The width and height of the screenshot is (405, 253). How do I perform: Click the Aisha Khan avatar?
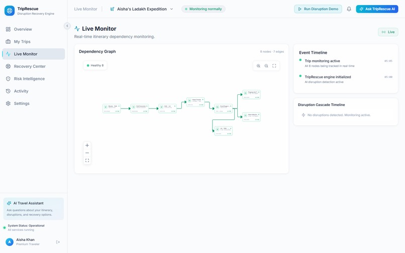click(x=10, y=242)
